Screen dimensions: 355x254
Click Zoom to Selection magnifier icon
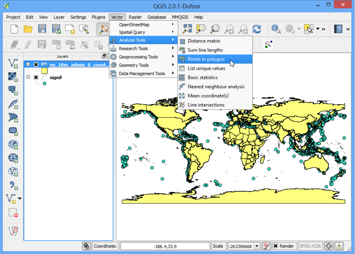(201, 29)
